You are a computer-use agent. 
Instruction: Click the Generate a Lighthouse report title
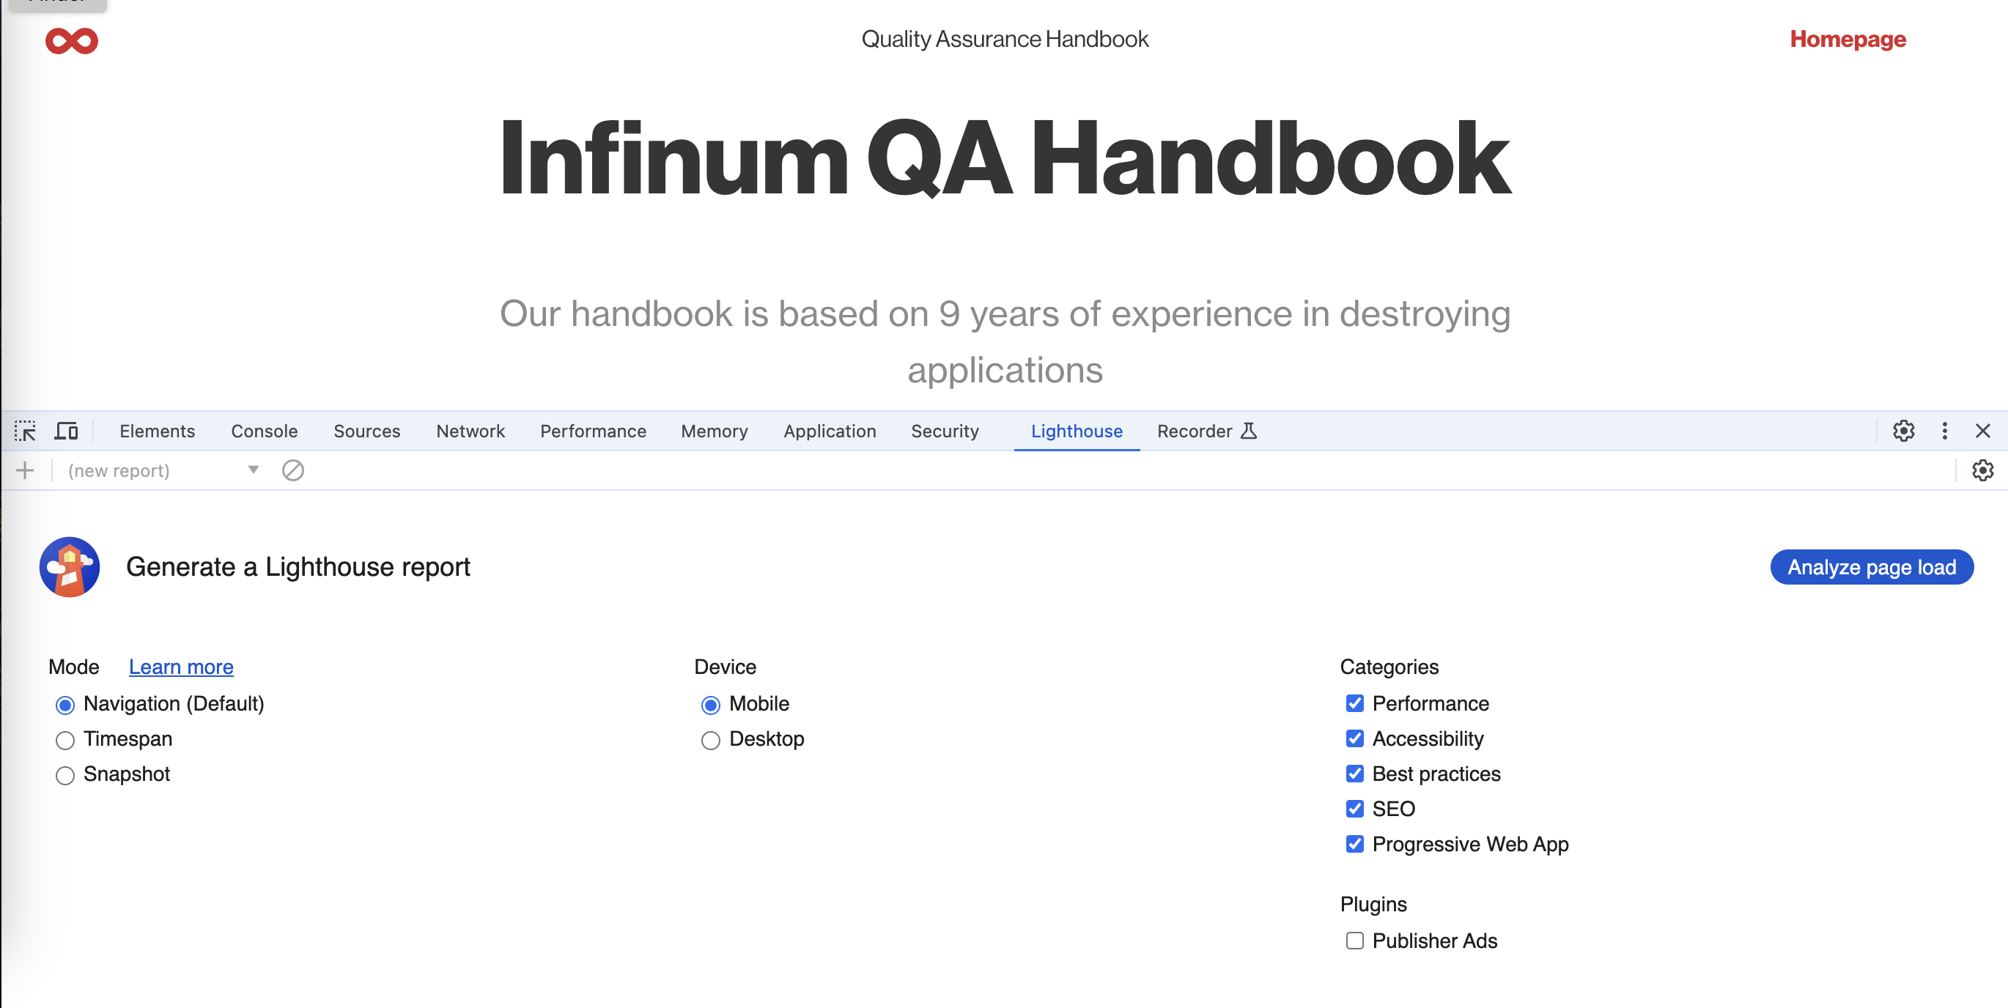point(298,567)
